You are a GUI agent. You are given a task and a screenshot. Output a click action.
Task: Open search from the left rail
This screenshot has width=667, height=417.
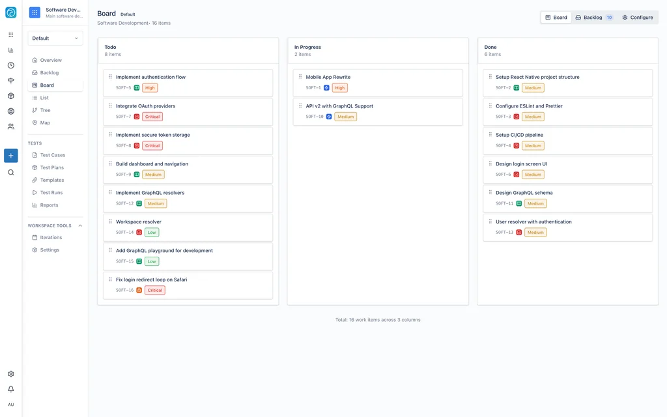[x=10, y=173]
